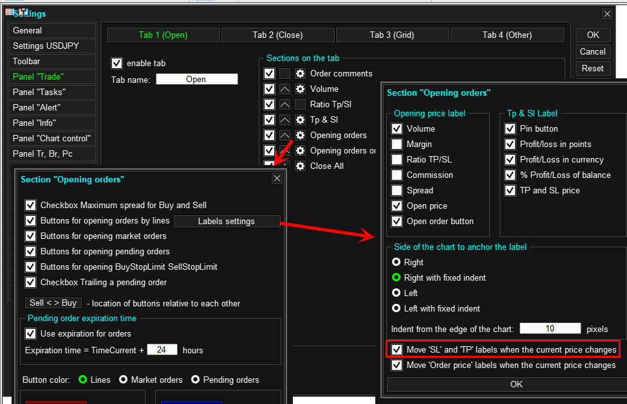Choose Market orders button color option
Screen dimensions: 627x404
click(x=124, y=380)
